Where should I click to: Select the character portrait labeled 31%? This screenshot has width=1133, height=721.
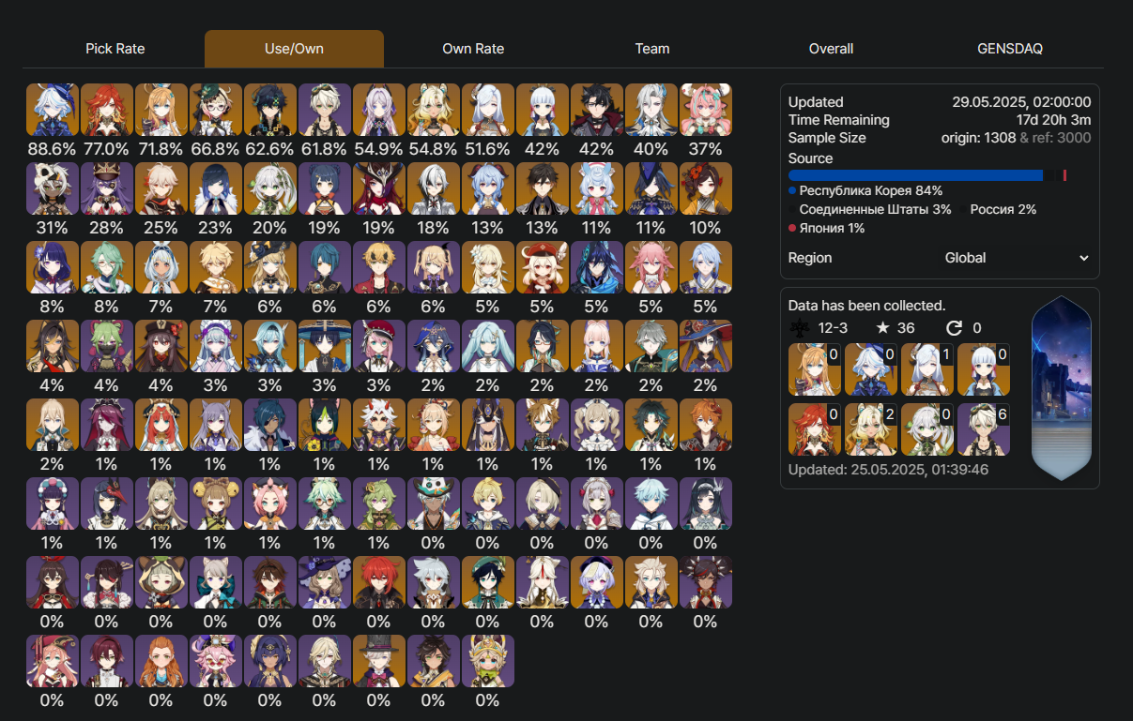click(52, 189)
